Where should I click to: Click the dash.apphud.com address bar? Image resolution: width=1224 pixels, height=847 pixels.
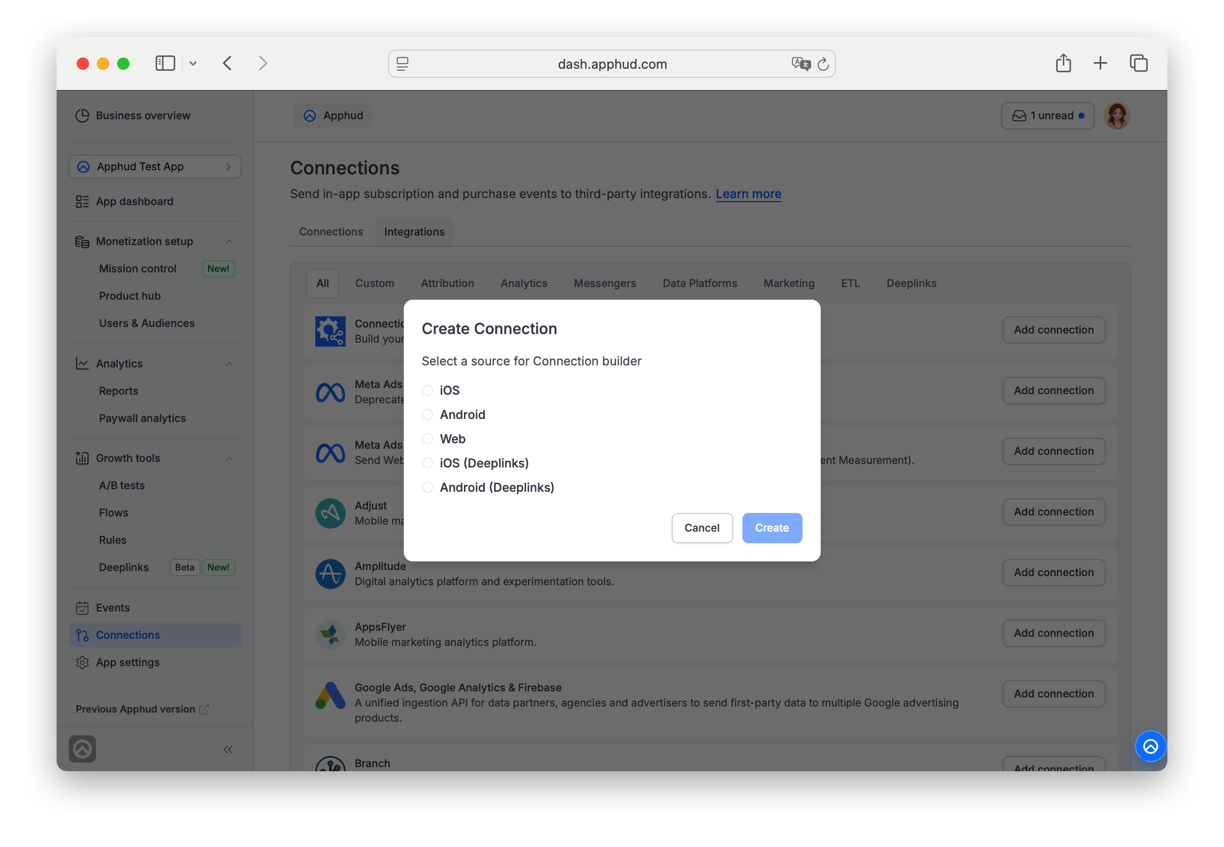point(611,64)
